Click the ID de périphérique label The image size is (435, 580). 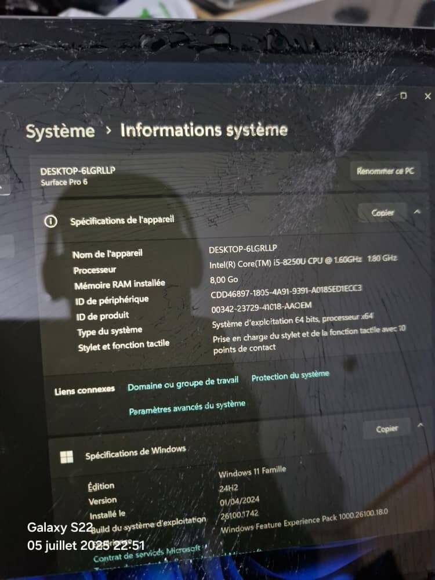[112, 300]
